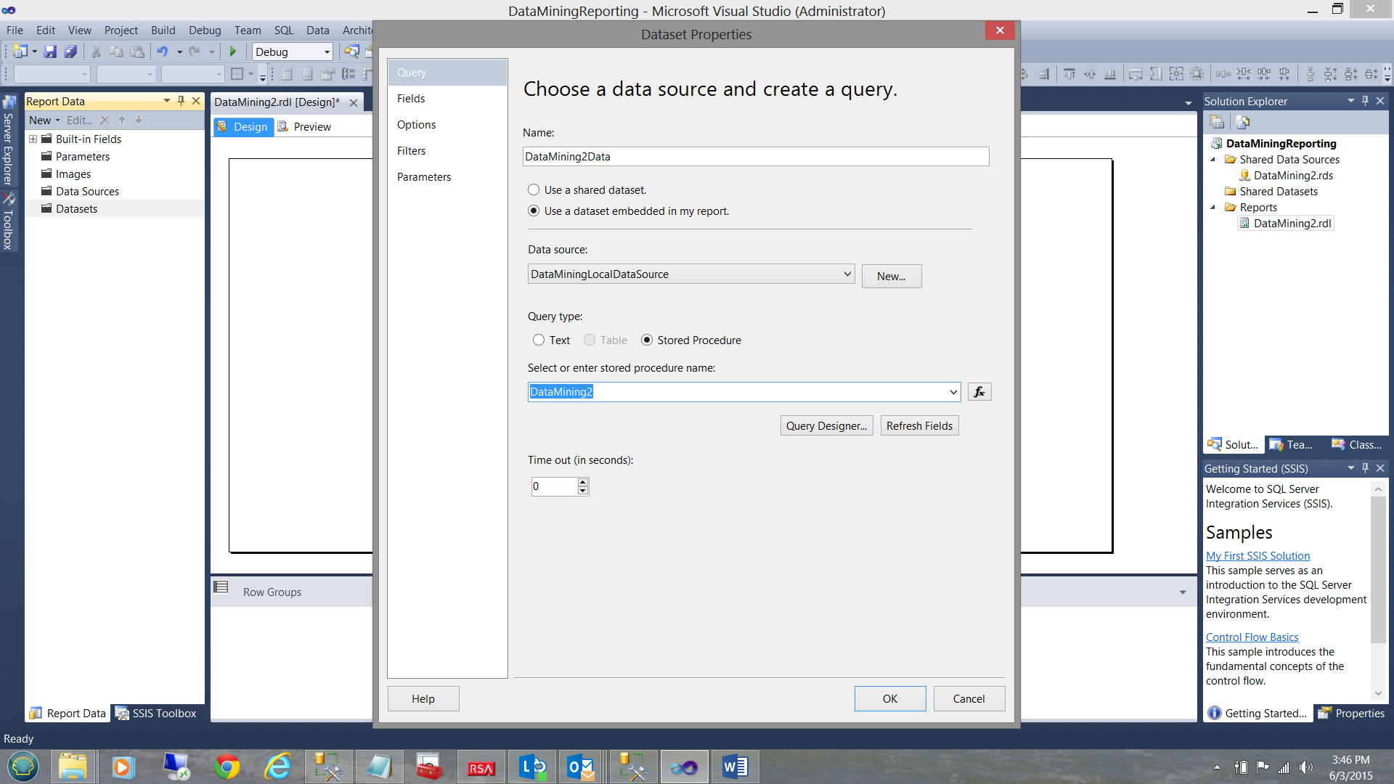Viewport: 1394px width, 784px height.
Task: Open Google Chrome from taskbar
Action: (227, 767)
